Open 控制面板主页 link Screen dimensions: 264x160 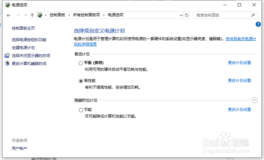point(23,28)
